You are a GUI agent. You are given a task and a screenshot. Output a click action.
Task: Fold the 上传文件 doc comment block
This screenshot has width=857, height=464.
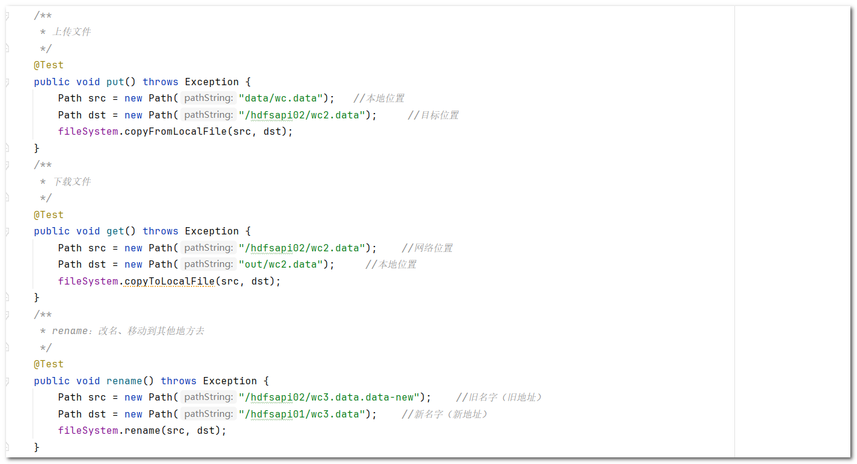(7, 16)
